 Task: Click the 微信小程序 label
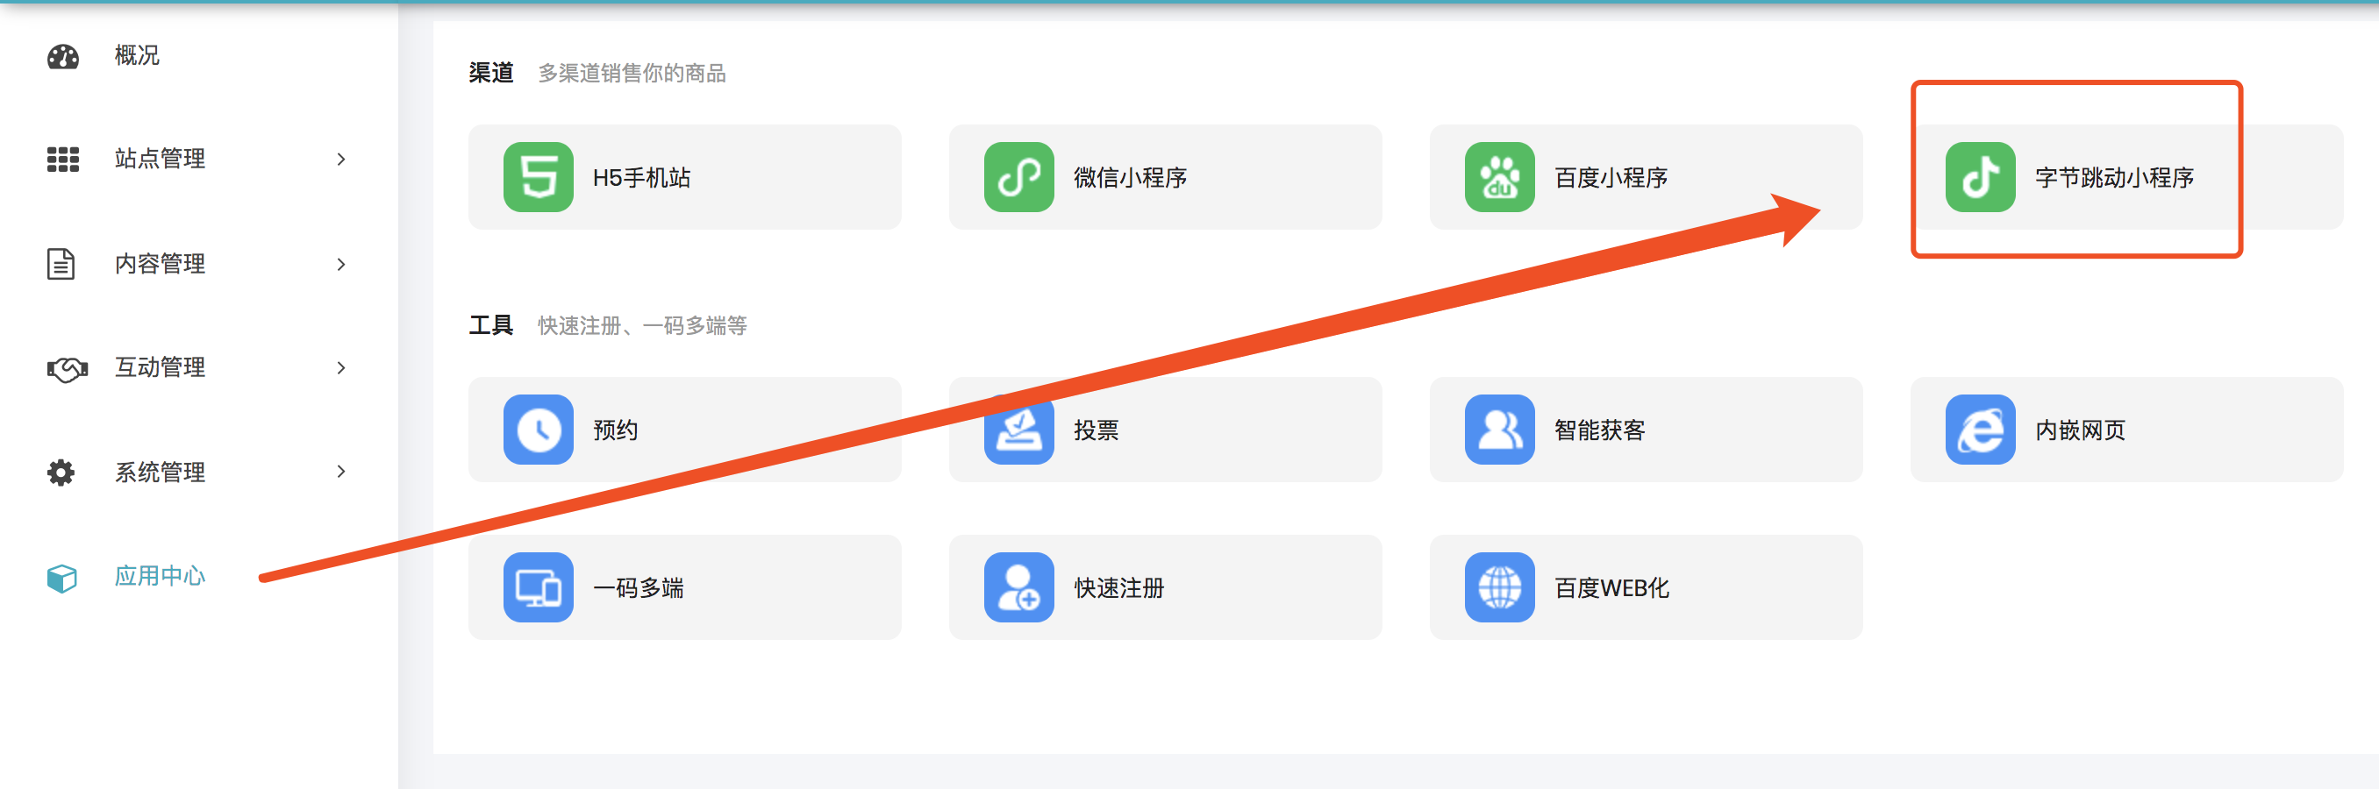click(x=1131, y=177)
